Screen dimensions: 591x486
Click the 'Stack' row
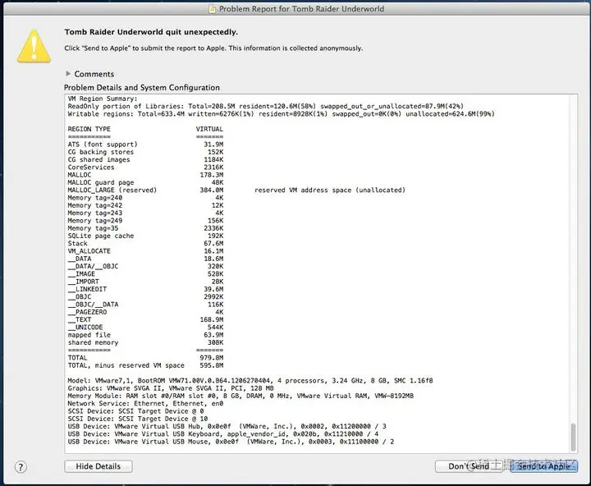pyautogui.click(x=145, y=243)
